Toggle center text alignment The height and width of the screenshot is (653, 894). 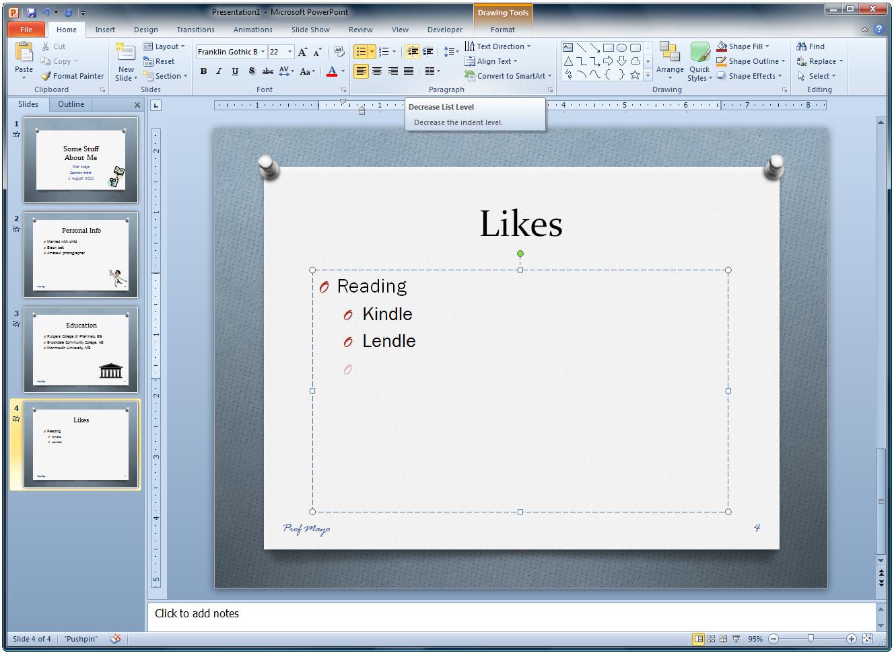[x=377, y=71]
